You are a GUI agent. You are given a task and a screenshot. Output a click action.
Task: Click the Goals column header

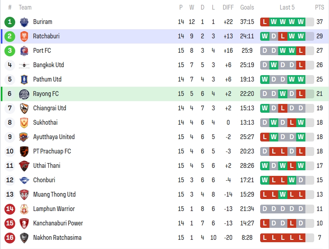tap(247, 8)
